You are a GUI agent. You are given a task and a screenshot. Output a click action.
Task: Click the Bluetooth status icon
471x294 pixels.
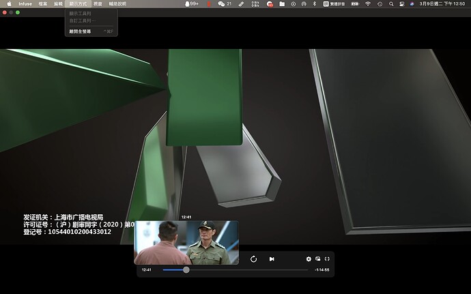[x=315, y=4]
